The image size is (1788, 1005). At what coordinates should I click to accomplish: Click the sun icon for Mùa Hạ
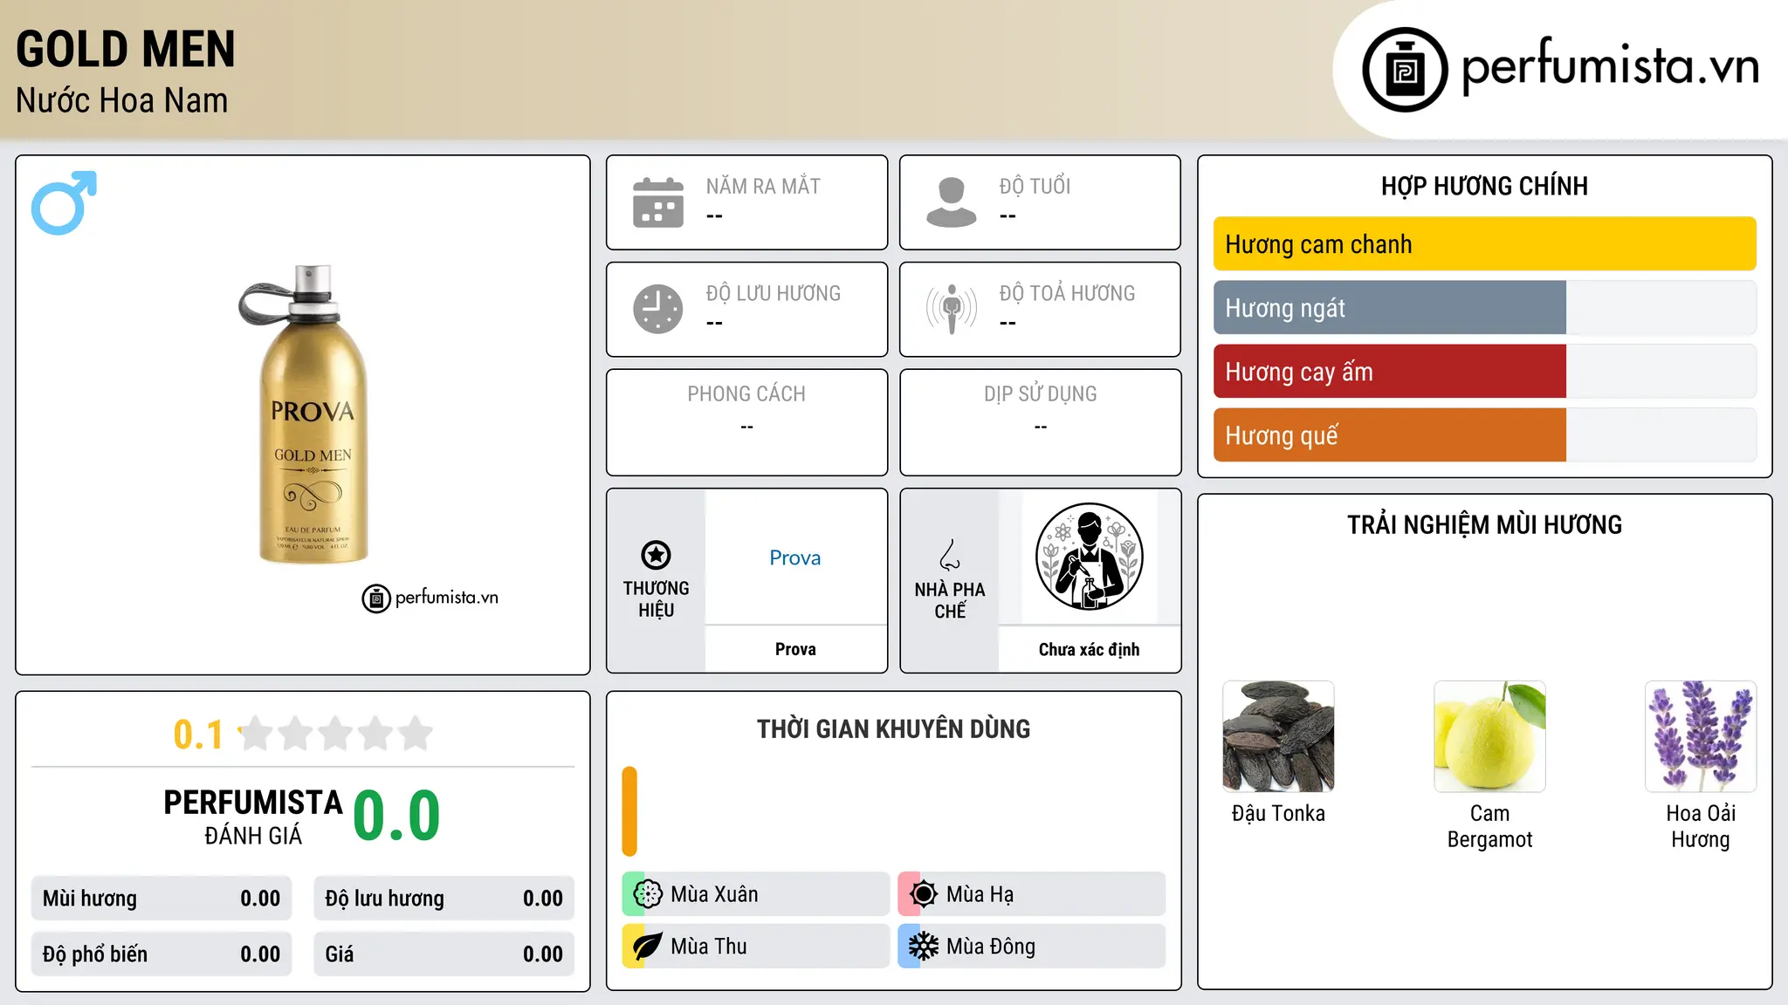coord(924,894)
